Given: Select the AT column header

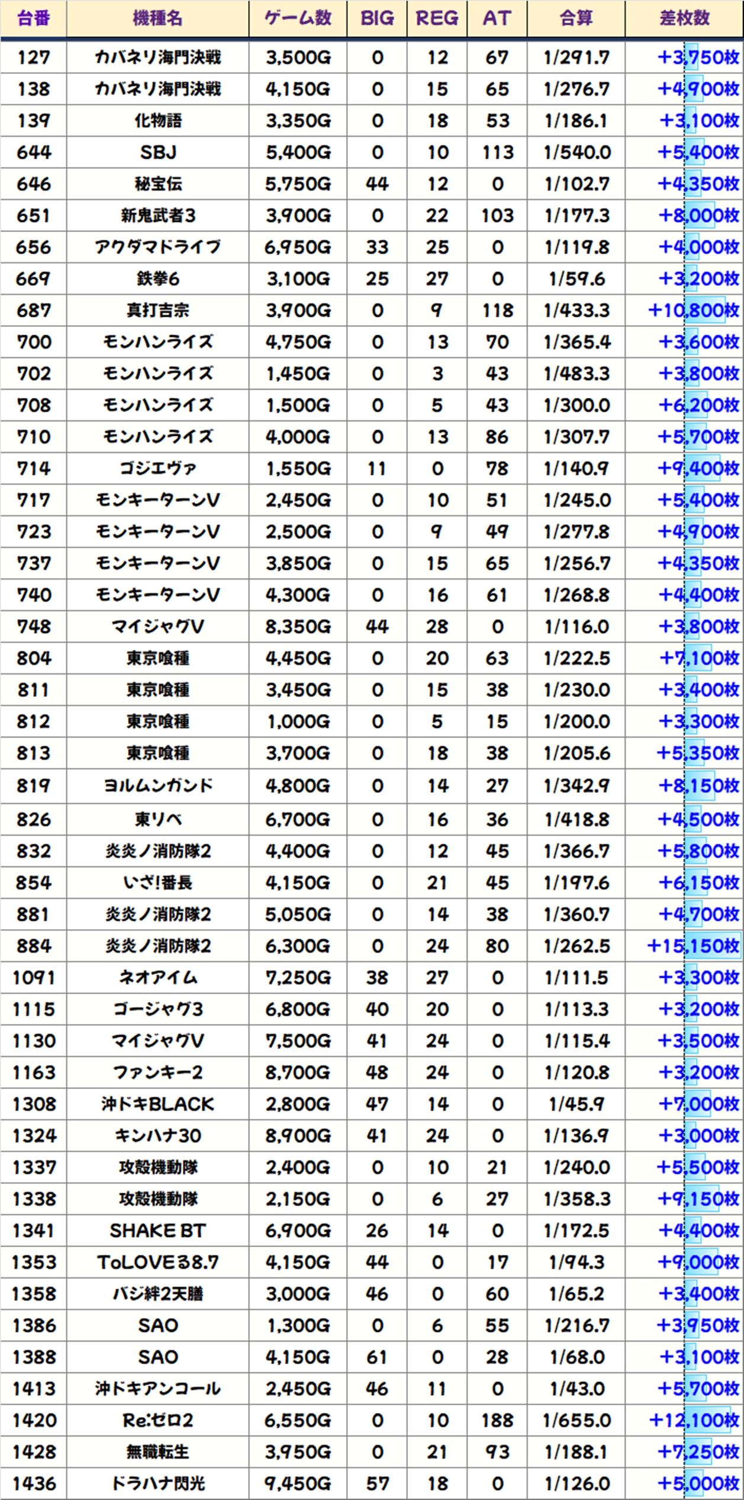Looking at the screenshot, I should tap(497, 18).
